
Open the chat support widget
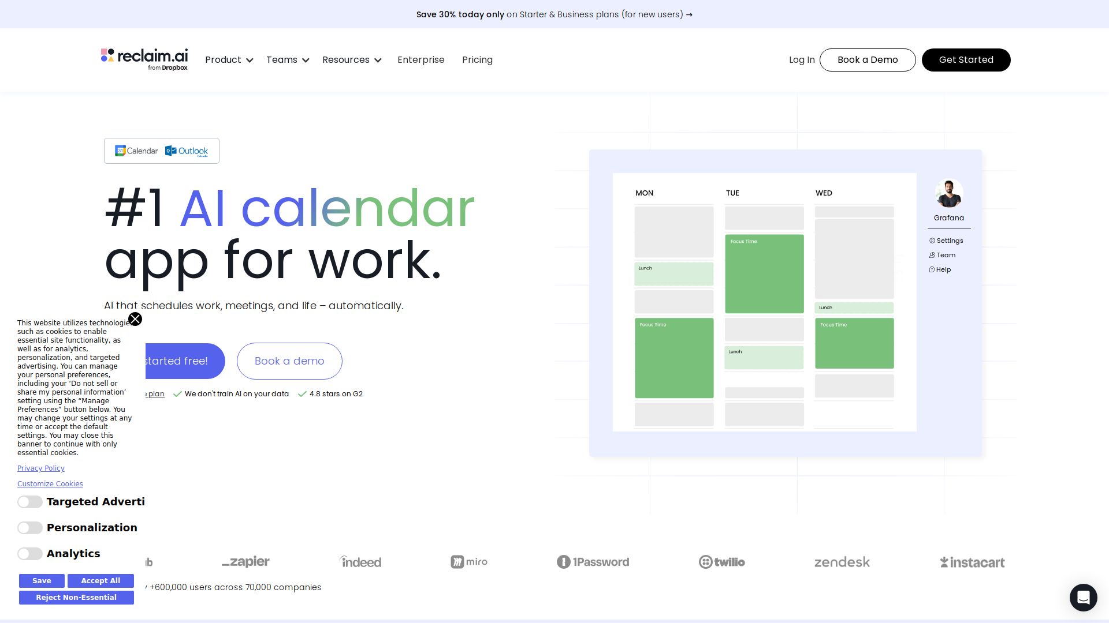point(1083,597)
